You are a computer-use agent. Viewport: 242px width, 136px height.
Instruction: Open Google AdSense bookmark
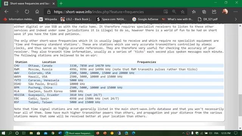[x=145, y=19]
